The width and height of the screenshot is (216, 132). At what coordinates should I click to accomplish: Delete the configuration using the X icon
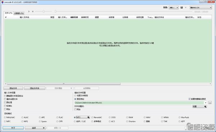pyautogui.click(x=185, y=8)
